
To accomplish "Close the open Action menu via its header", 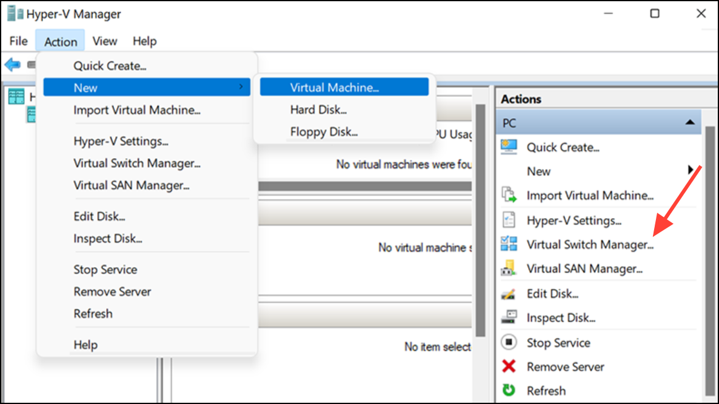I will (61, 41).
